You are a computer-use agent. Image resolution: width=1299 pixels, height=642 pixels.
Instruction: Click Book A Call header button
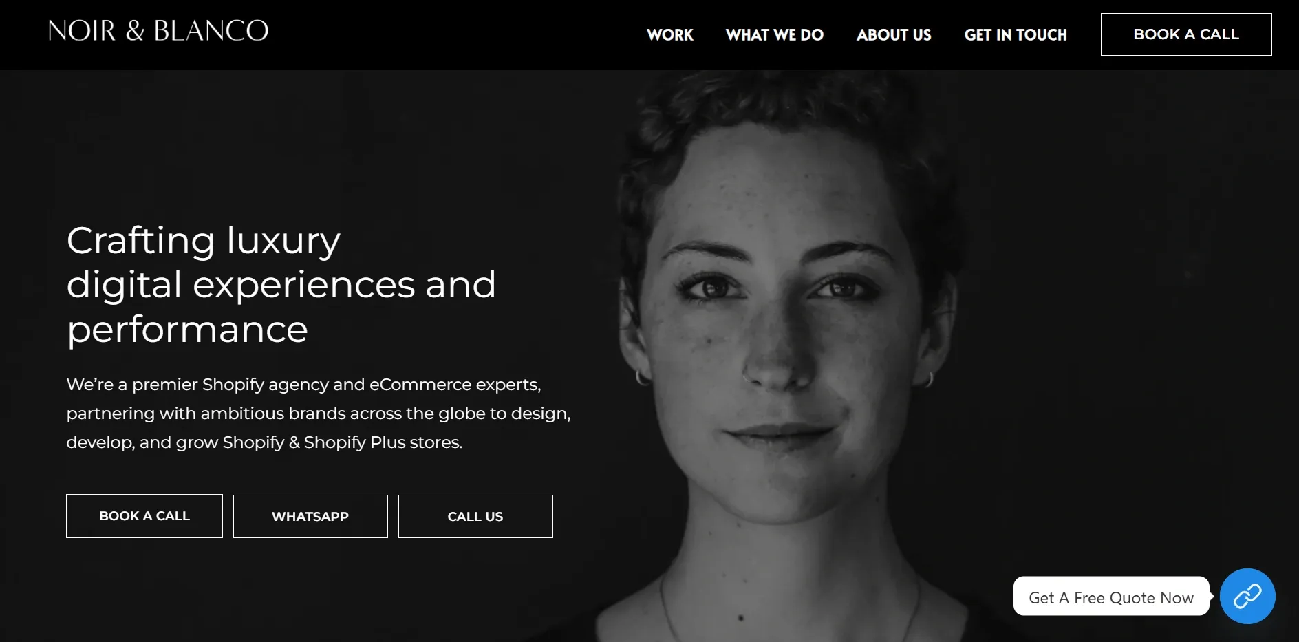1186,34
